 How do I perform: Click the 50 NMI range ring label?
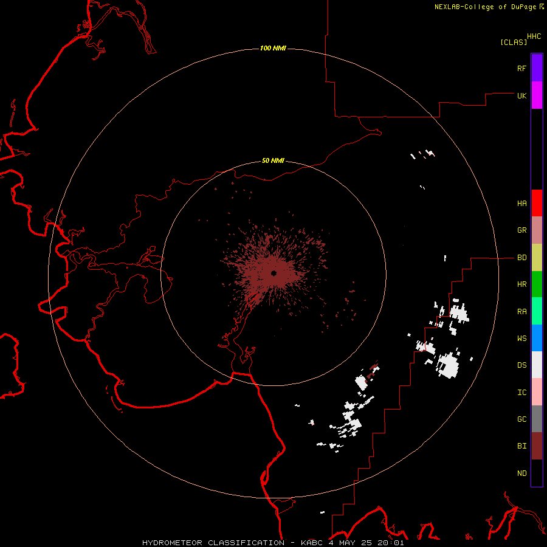(273, 161)
